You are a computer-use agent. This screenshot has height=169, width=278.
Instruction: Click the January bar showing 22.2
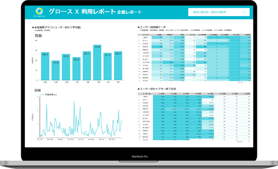point(76,69)
